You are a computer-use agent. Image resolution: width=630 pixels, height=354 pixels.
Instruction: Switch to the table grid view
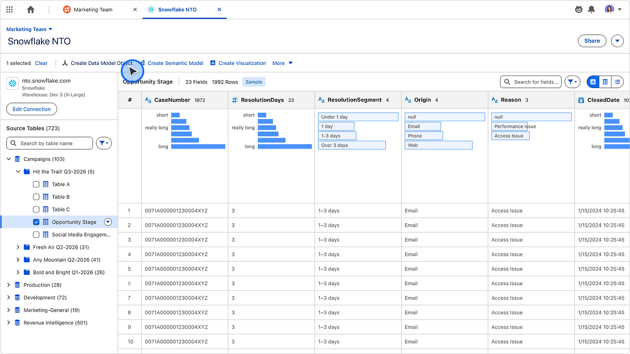tap(605, 82)
